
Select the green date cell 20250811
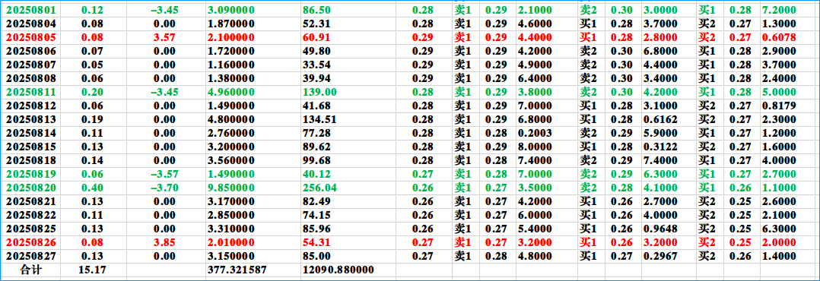(31, 92)
